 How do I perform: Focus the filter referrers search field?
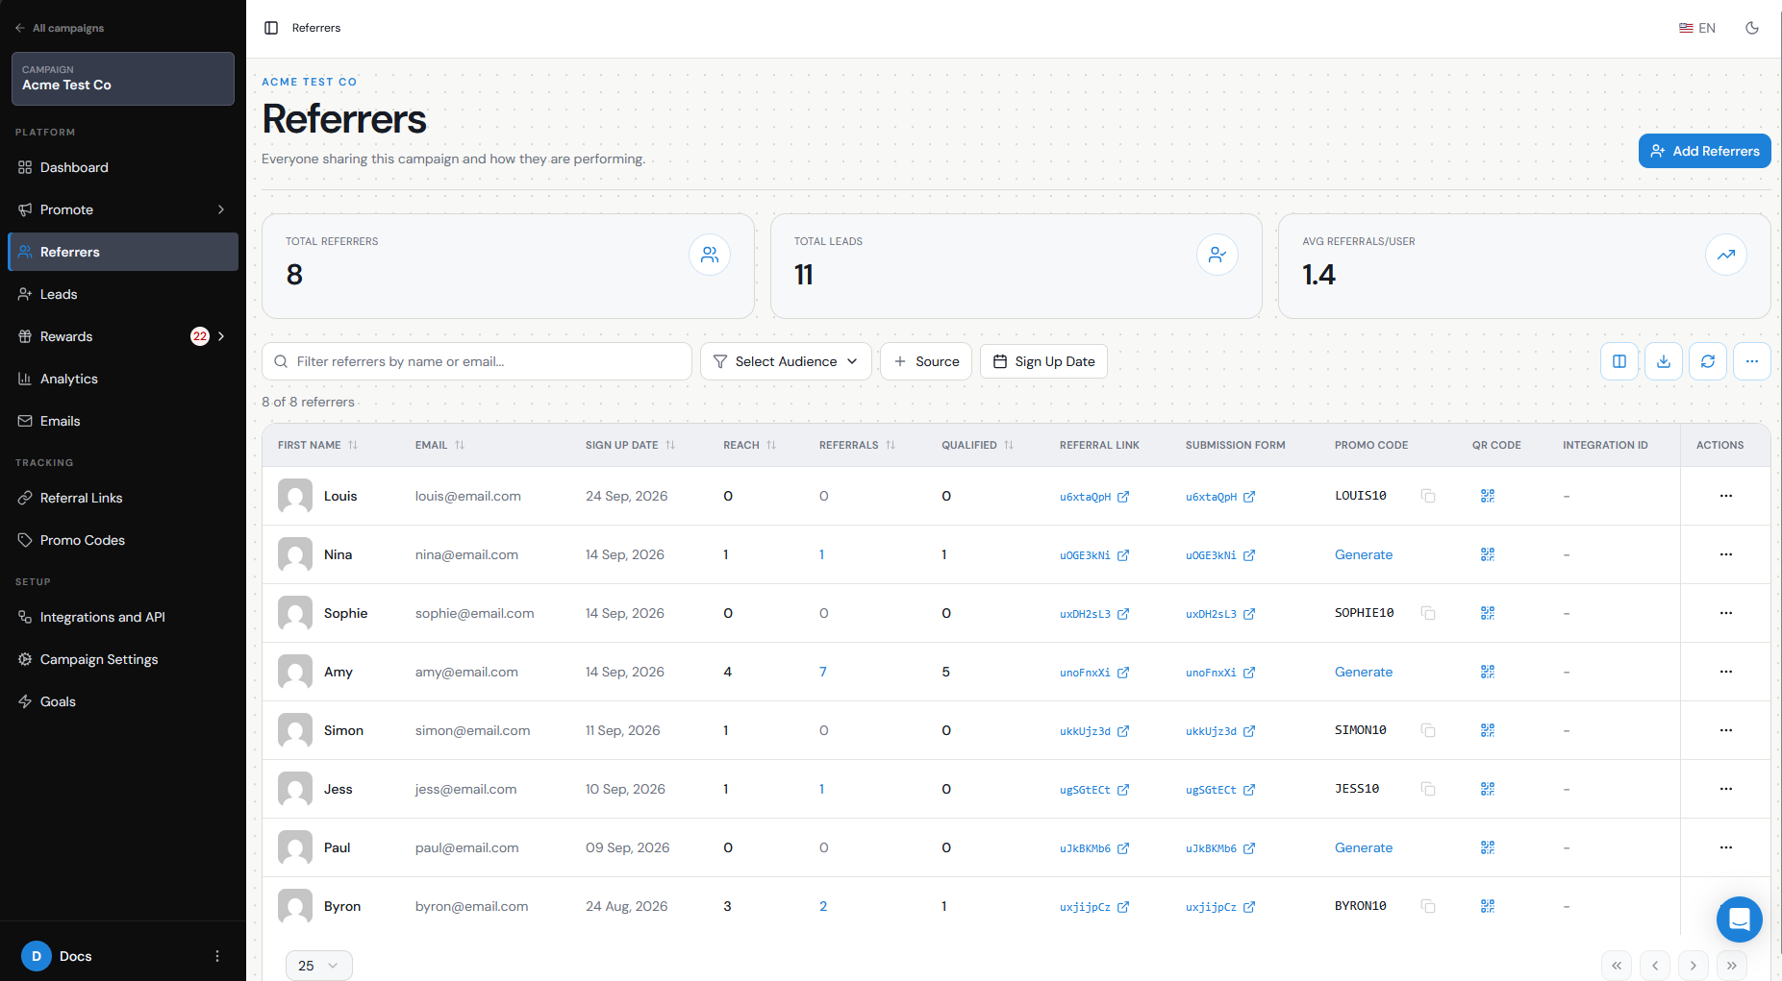click(x=477, y=361)
